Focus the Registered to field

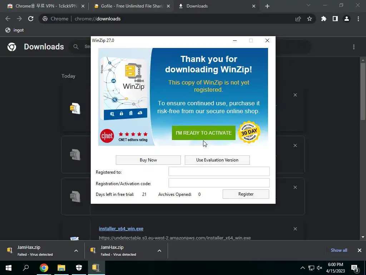(219, 172)
